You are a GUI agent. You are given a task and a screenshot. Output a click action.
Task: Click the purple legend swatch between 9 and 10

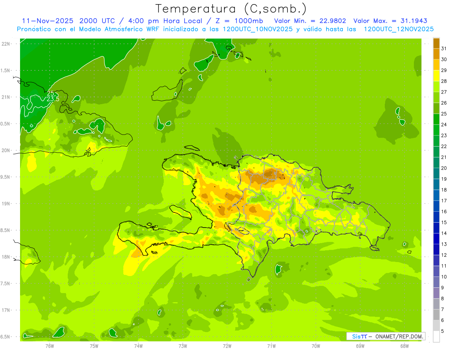pos(436,282)
